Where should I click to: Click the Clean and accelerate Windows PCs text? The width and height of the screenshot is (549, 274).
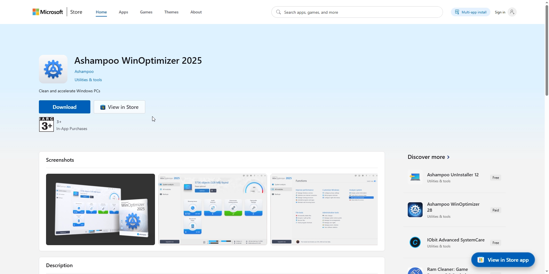point(69,91)
